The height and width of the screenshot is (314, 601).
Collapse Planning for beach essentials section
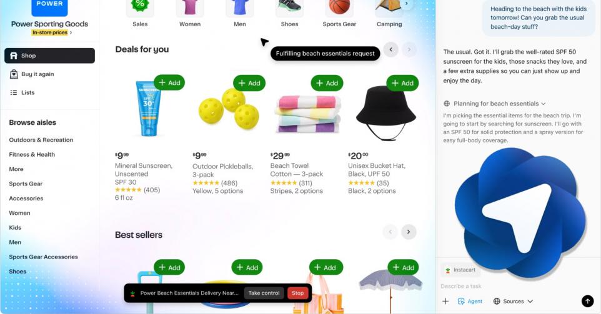tap(495, 104)
